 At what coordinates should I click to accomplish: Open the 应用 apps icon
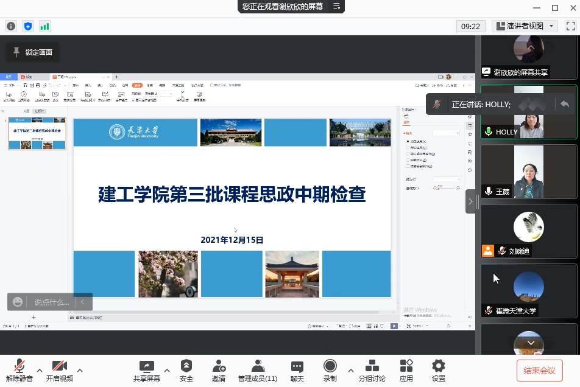pos(406,370)
